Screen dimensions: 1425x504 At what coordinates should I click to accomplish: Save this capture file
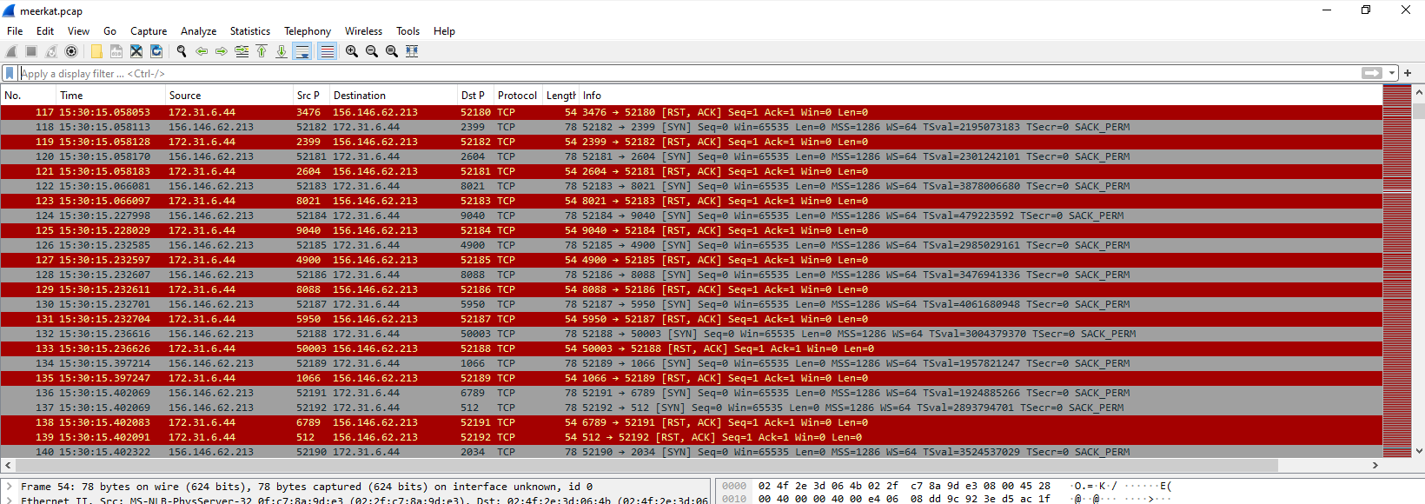(x=116, y=51)
